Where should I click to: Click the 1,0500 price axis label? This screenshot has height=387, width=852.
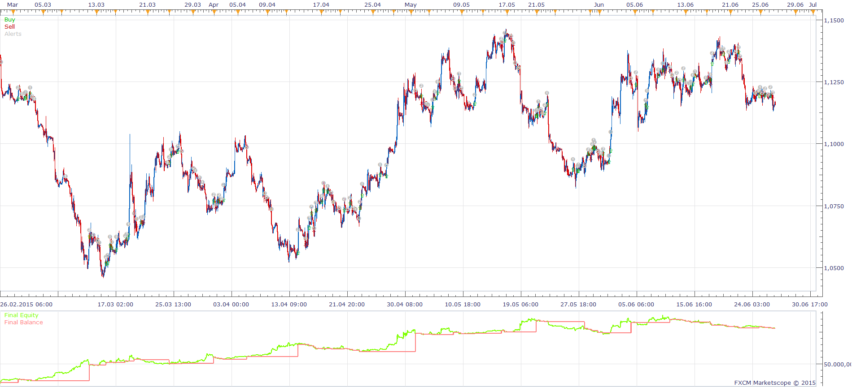835,268
